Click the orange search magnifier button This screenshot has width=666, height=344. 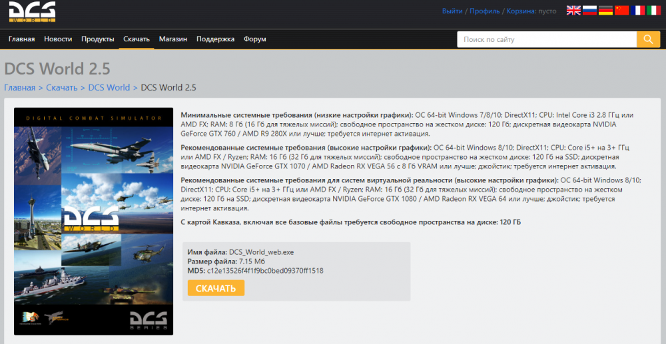coord(648,39)
